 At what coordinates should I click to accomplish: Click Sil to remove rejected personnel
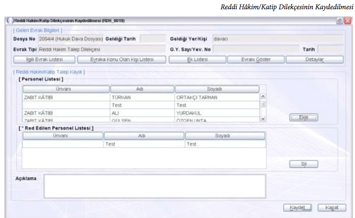click(303, 164)
